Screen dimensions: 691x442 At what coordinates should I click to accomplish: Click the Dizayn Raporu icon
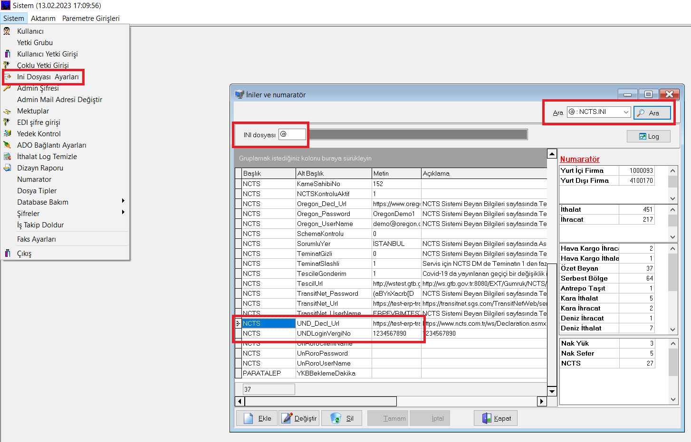coord(7,168)
